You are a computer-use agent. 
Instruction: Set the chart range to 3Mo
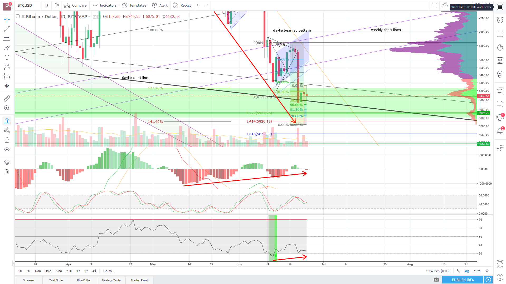click(48, 271)
